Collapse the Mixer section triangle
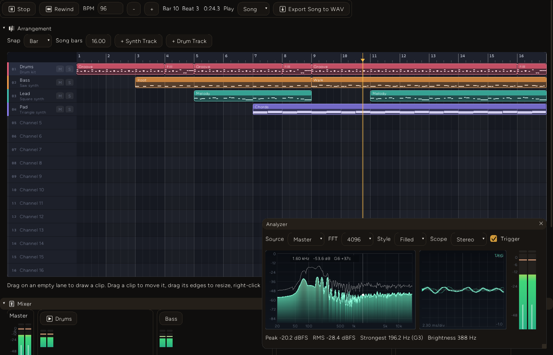The image size is (553, 355). [x=4, y=303]
